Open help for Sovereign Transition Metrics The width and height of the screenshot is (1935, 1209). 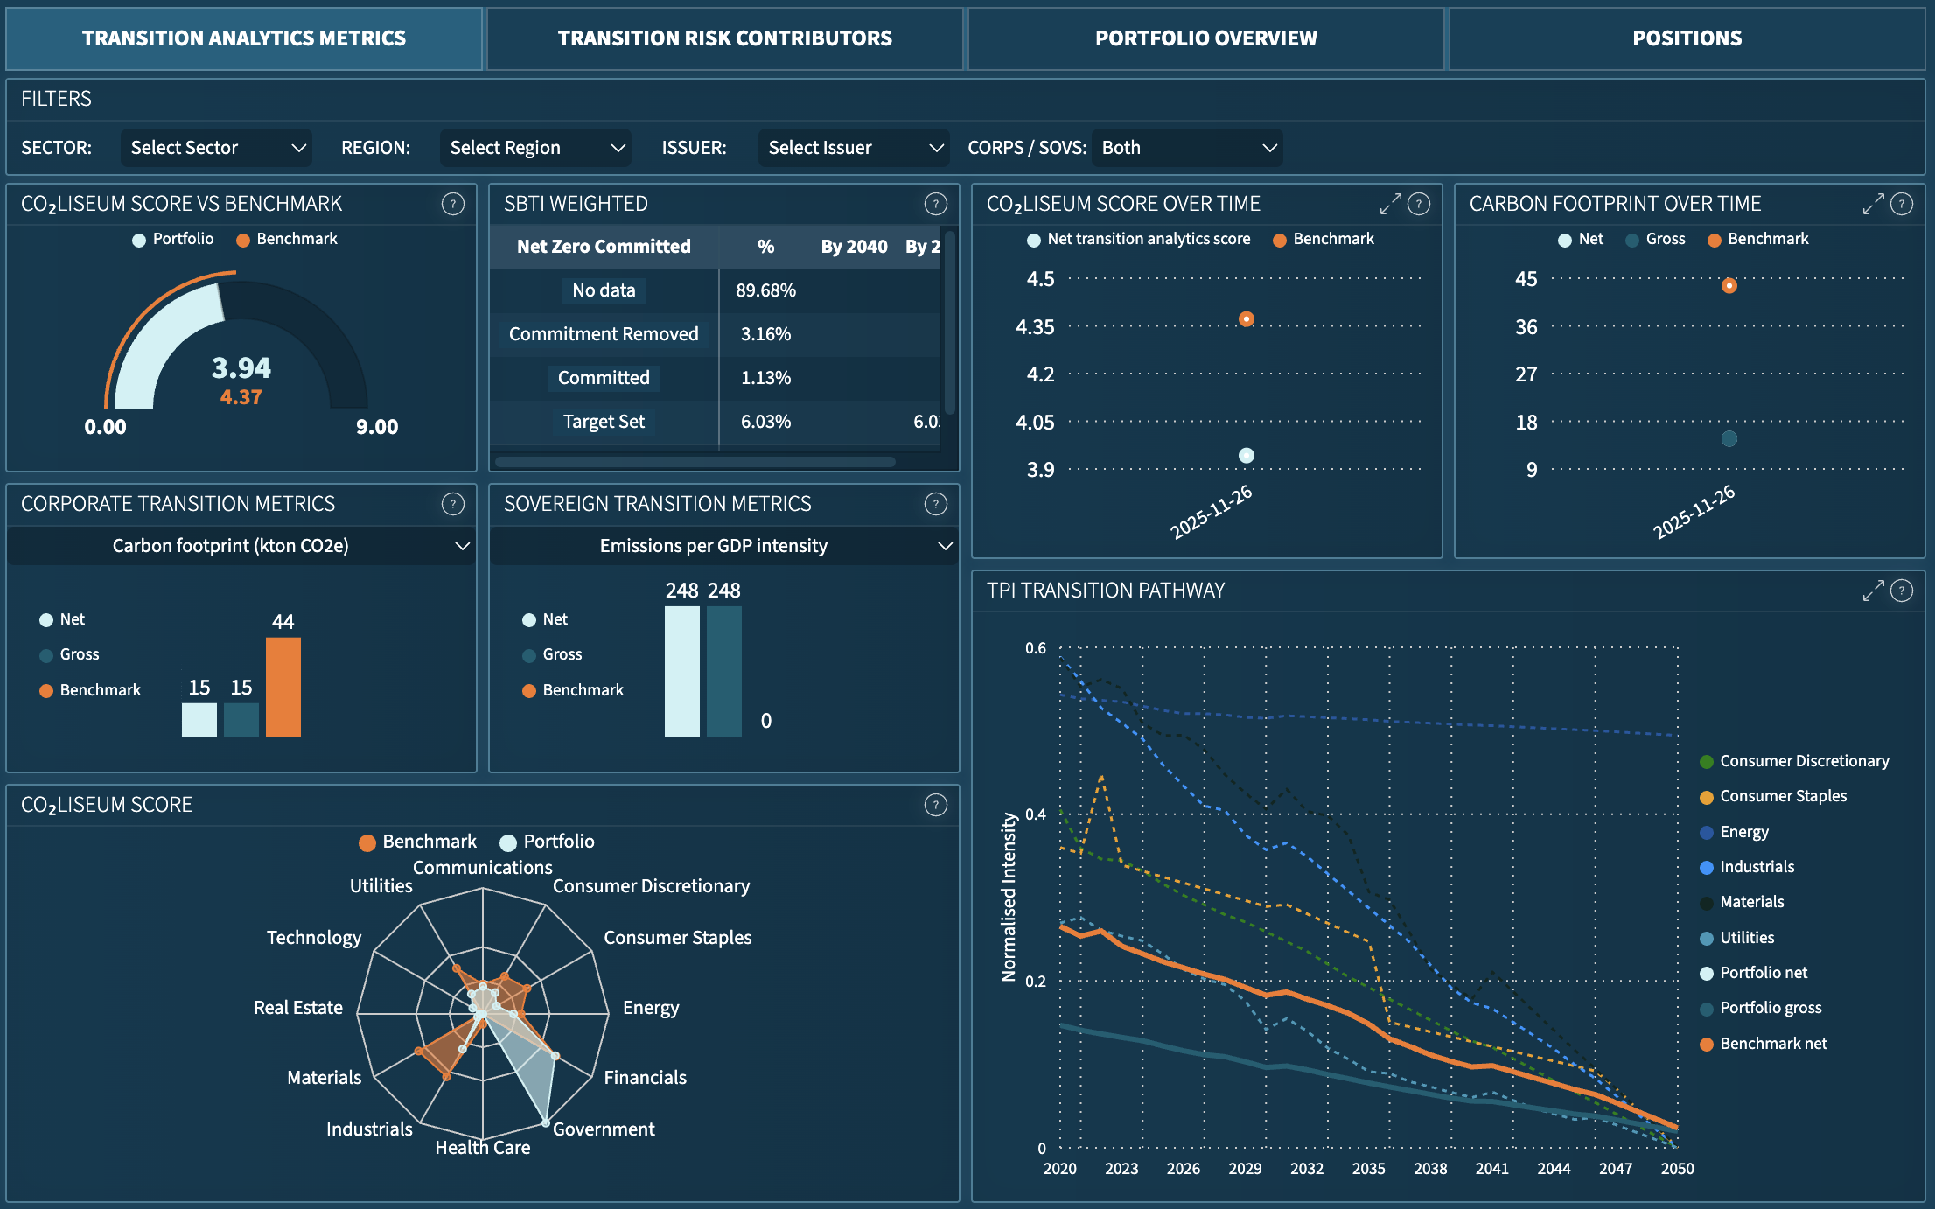click(x=935, y=504)
